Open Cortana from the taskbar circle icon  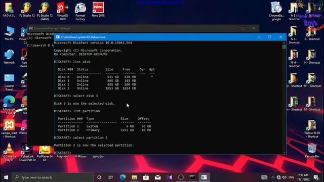click(99, 177)
